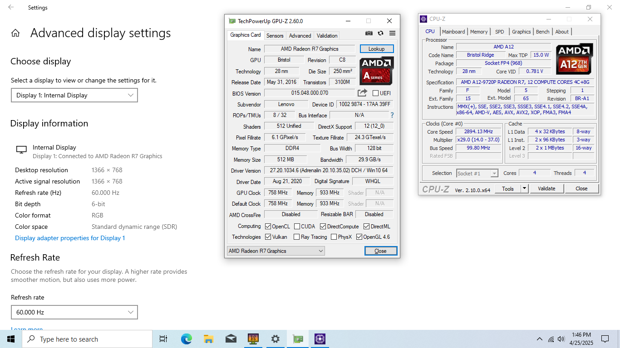Toggle the PhysX checkbox

(334, 237)
